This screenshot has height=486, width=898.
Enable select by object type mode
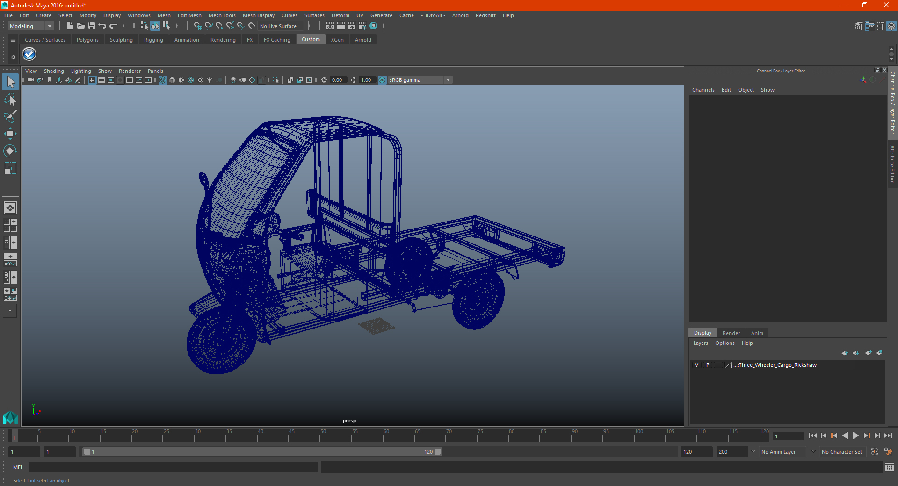[x=155, y=26]
